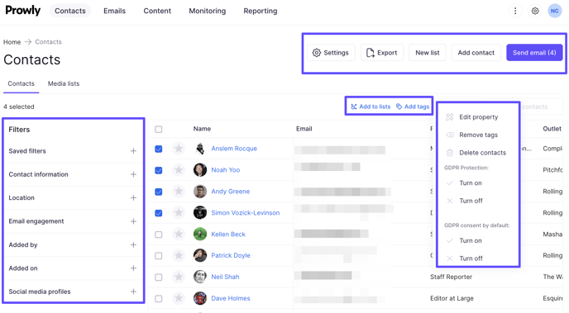Screen dimensions: 569x313
Task: Star the Simon Vozick-Levinson contact
Action: pyautogui.click(x=179, y=212)
